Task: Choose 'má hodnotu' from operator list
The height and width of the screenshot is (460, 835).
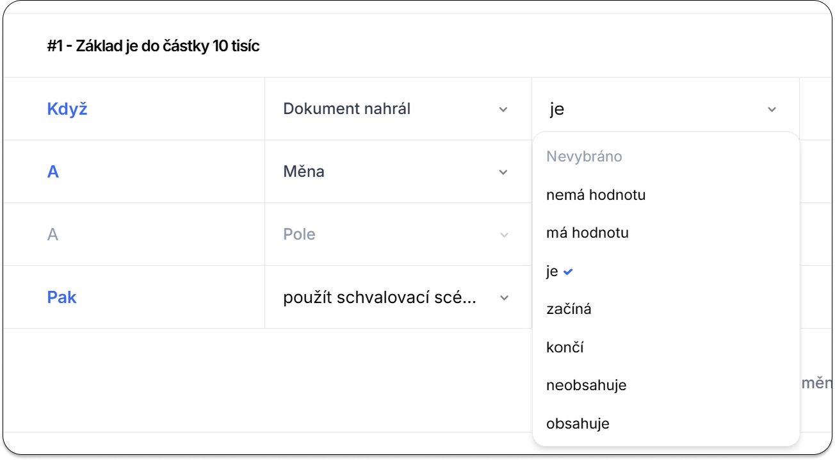Action: pyautogui.click(x=587, y=233)
